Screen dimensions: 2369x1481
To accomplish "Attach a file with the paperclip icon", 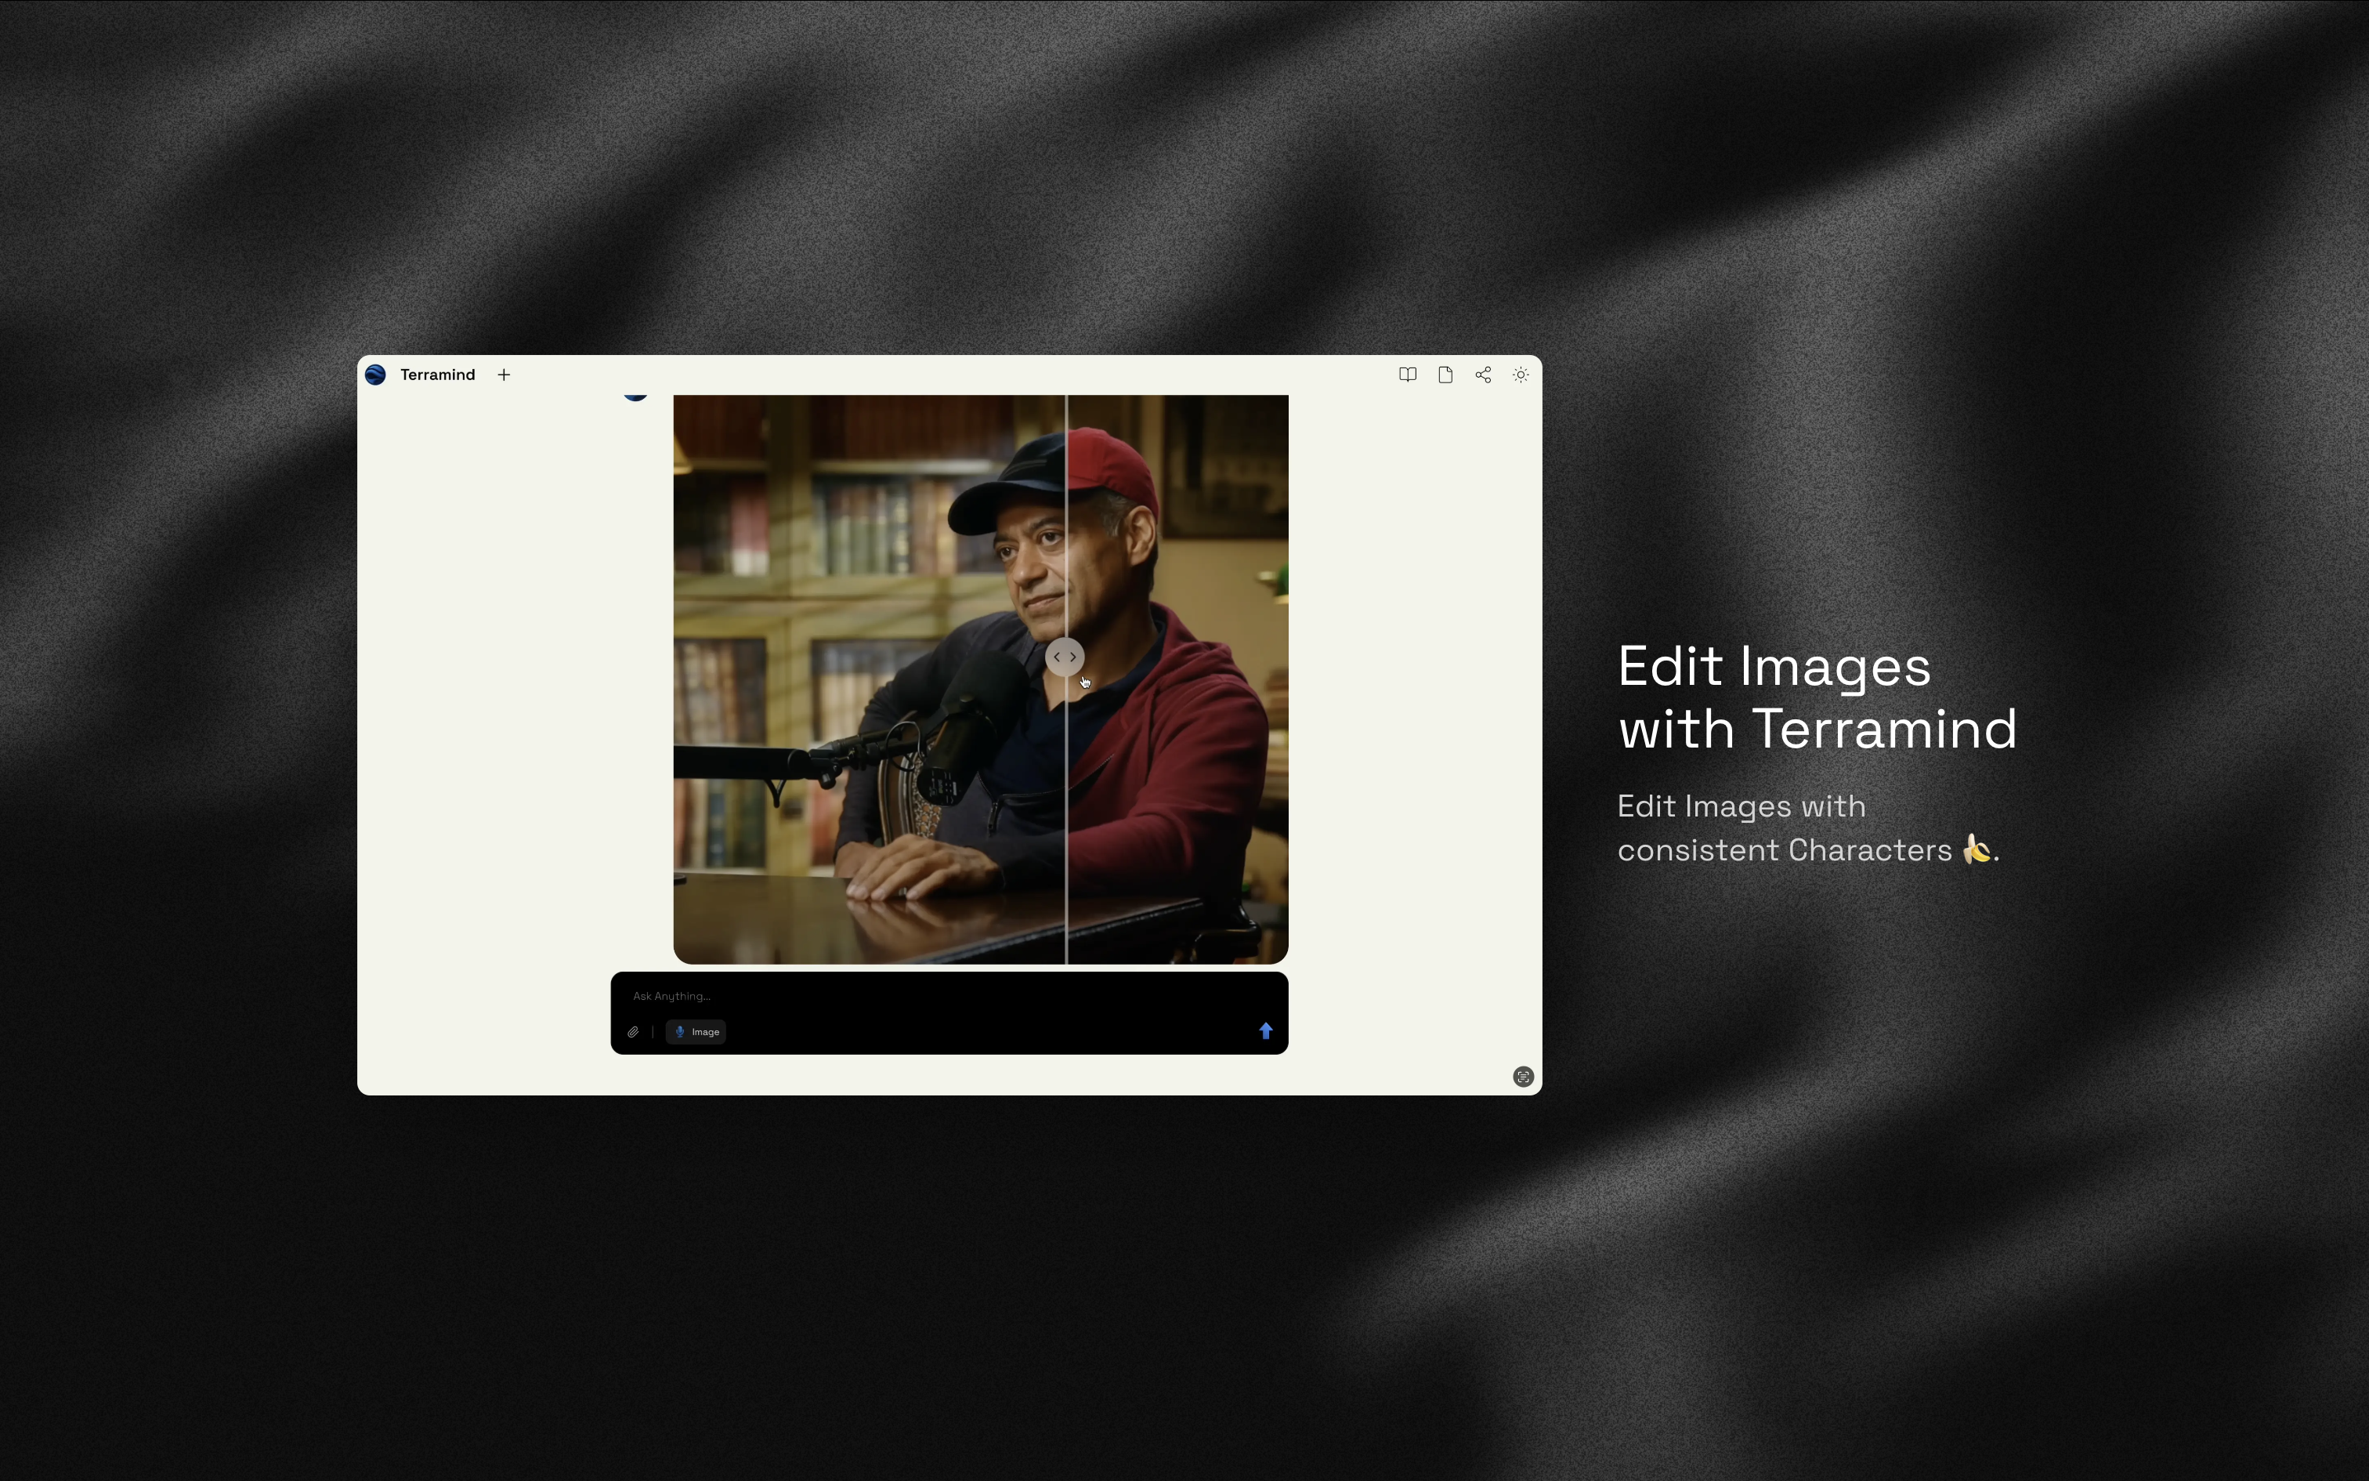I will point(633,1031).
